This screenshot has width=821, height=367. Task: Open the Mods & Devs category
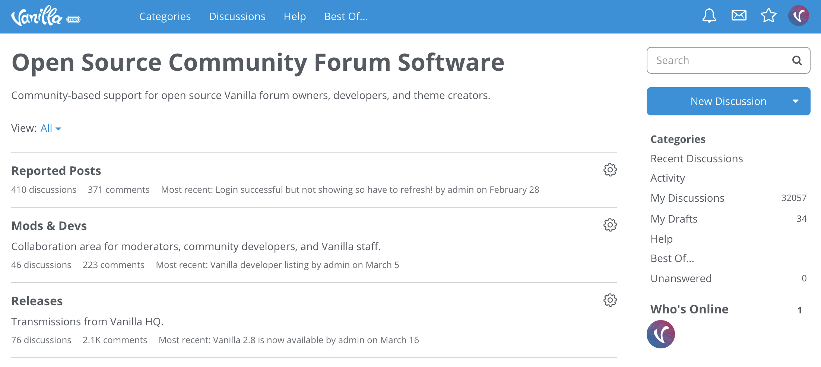point(49,226)
